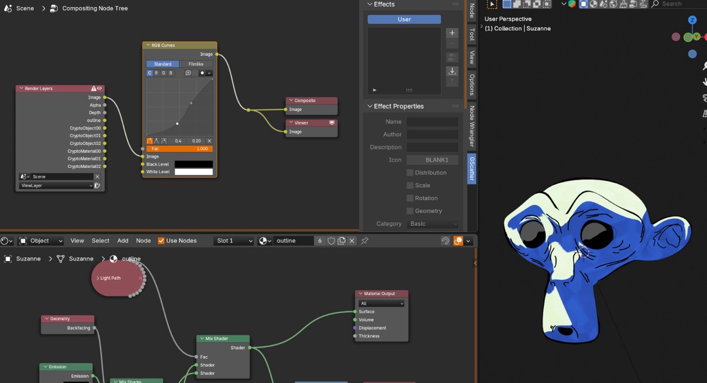Expand the Light Path node
Screen dimensions: 707x383
98,278
